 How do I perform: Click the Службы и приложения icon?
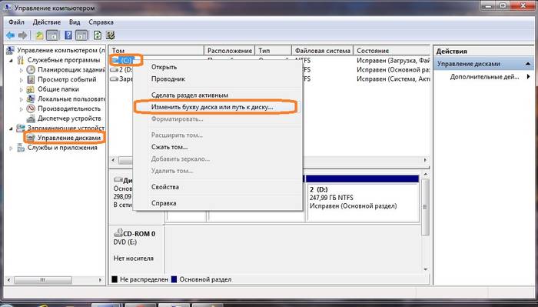[x=21, y=148]
